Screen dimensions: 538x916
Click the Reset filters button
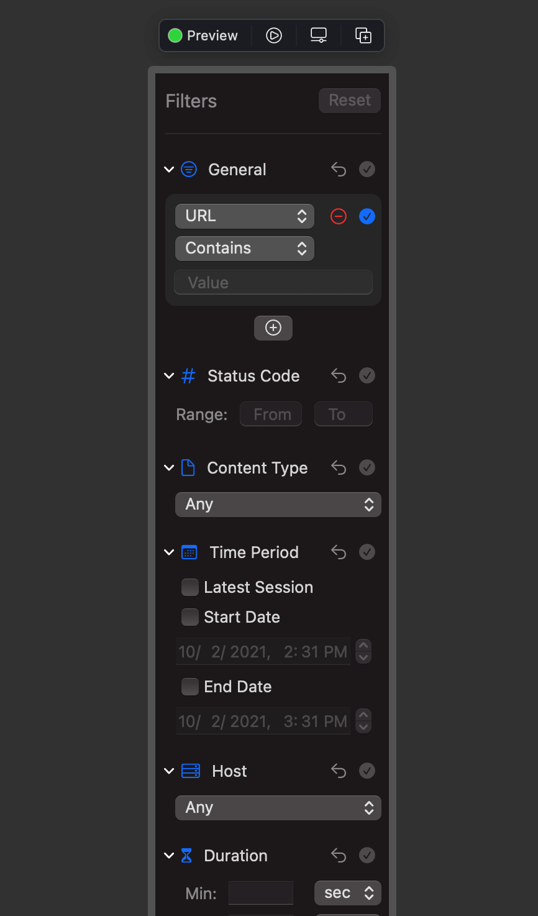(350, 101)
